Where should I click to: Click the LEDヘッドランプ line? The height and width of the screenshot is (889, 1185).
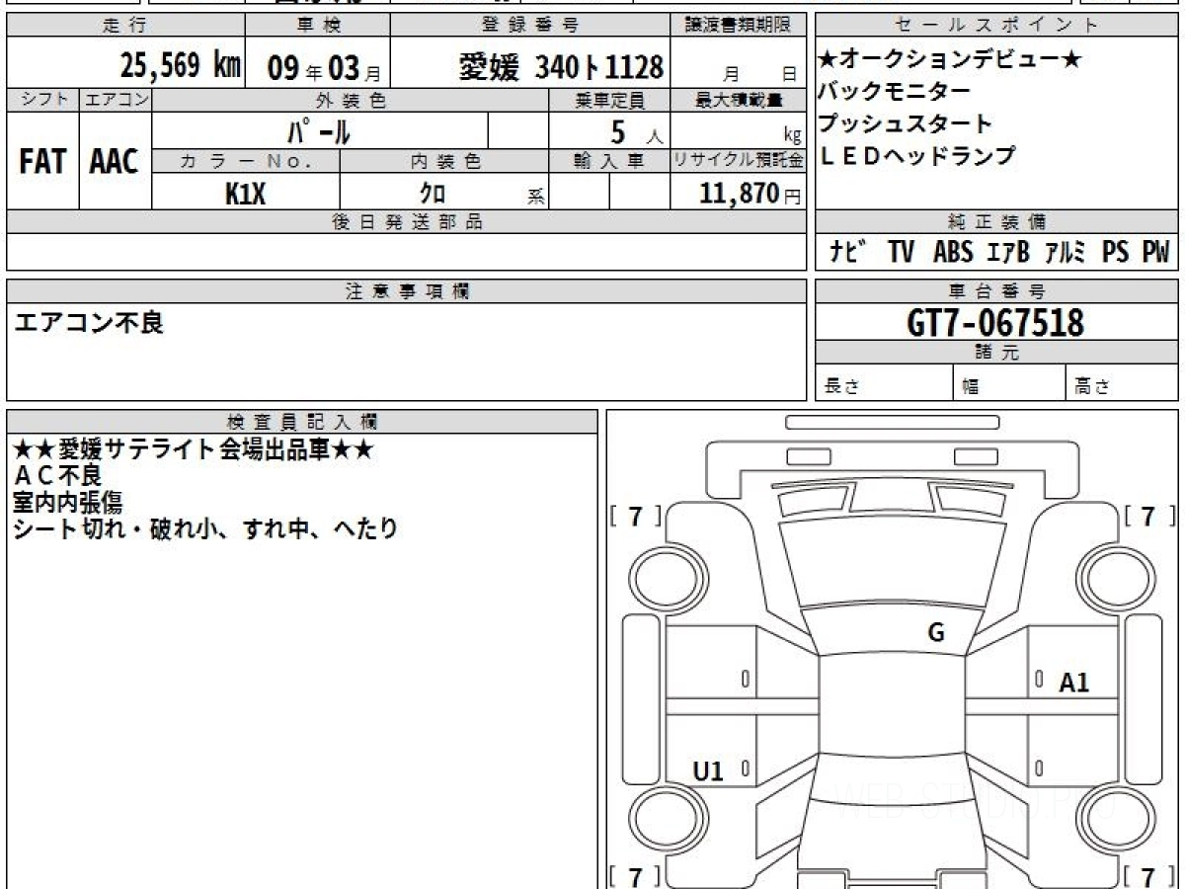coord(916,156)
